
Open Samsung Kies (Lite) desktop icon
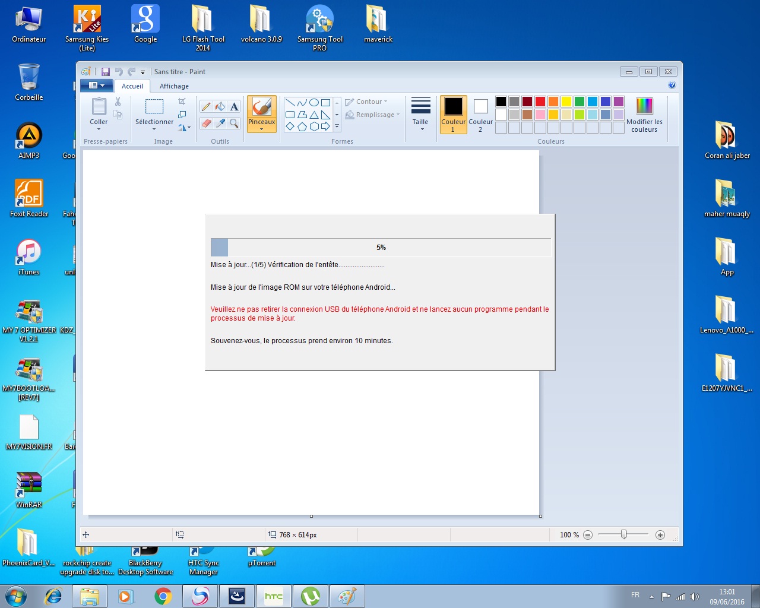(x=87, y=28)
